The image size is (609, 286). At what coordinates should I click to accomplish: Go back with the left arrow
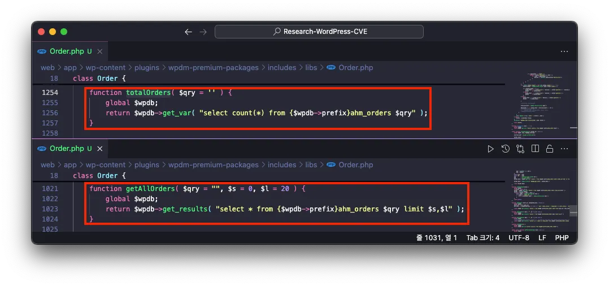[x=188, y=32]
